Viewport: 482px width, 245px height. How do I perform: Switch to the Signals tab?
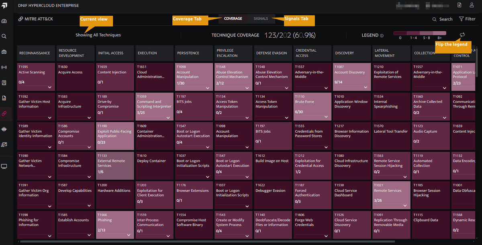coord(261,18)
